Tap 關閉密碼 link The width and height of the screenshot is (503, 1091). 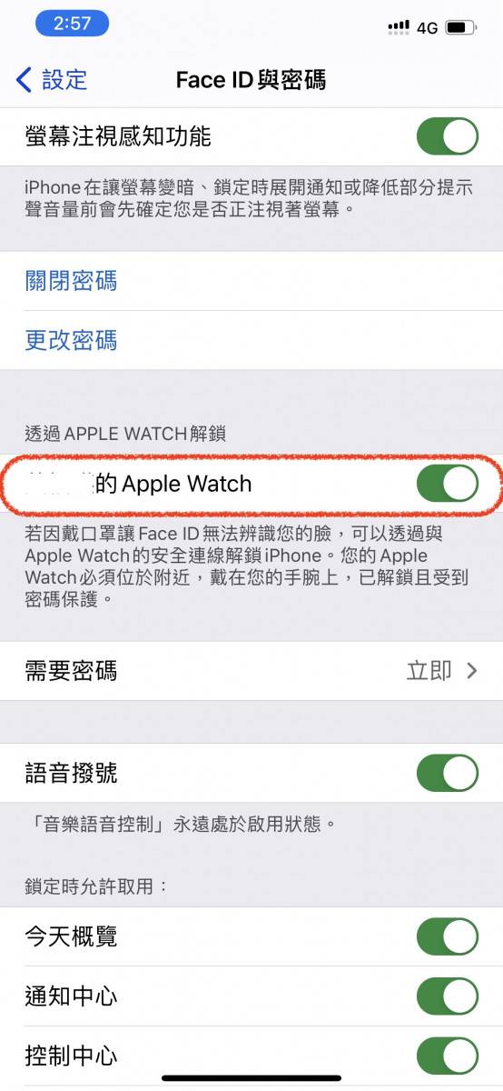click(71, 281)
